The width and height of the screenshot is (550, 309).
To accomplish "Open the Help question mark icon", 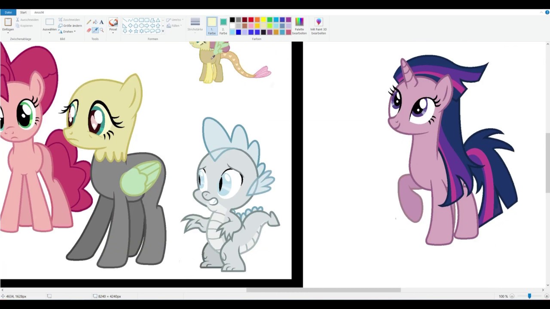I will [547, 12].
